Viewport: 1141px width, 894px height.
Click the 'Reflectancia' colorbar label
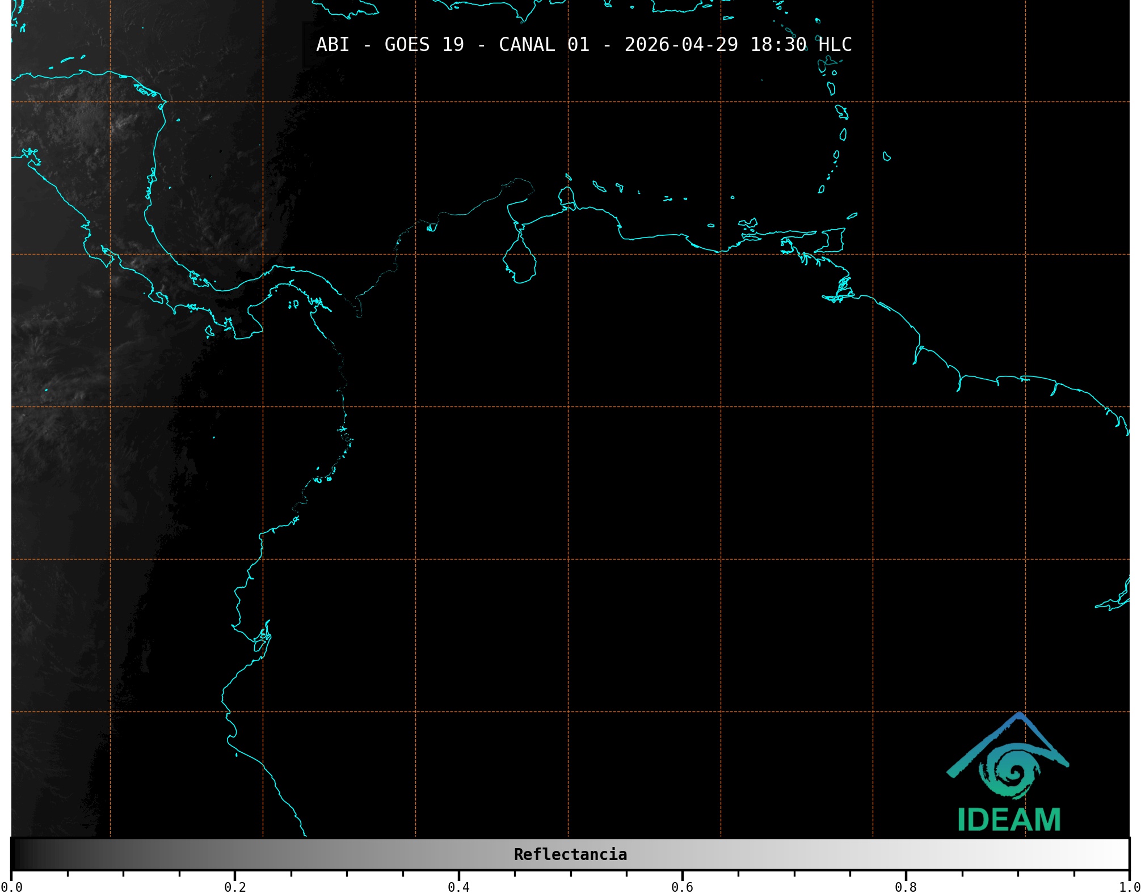(x=570, y=854)
